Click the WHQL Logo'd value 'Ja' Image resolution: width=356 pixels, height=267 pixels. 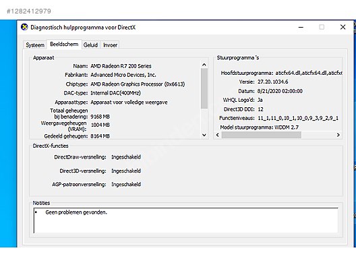pyautogui.click(x=260, y=100)
